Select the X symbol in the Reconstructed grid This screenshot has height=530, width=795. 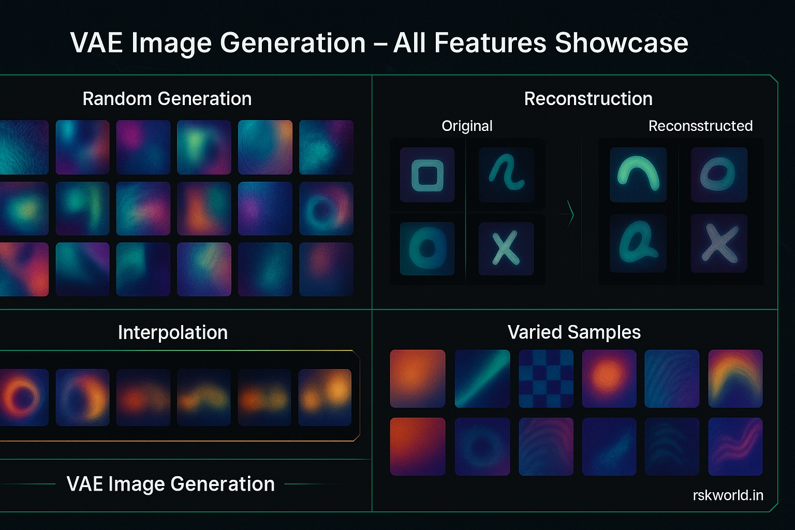719,244
